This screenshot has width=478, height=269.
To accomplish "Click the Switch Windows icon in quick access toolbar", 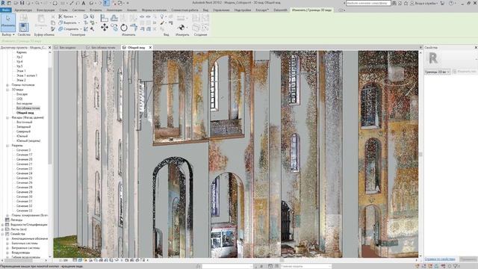I will 120,3.
